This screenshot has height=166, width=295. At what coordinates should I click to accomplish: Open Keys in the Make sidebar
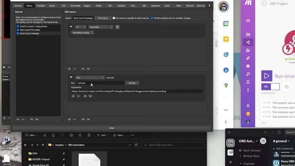248,74
